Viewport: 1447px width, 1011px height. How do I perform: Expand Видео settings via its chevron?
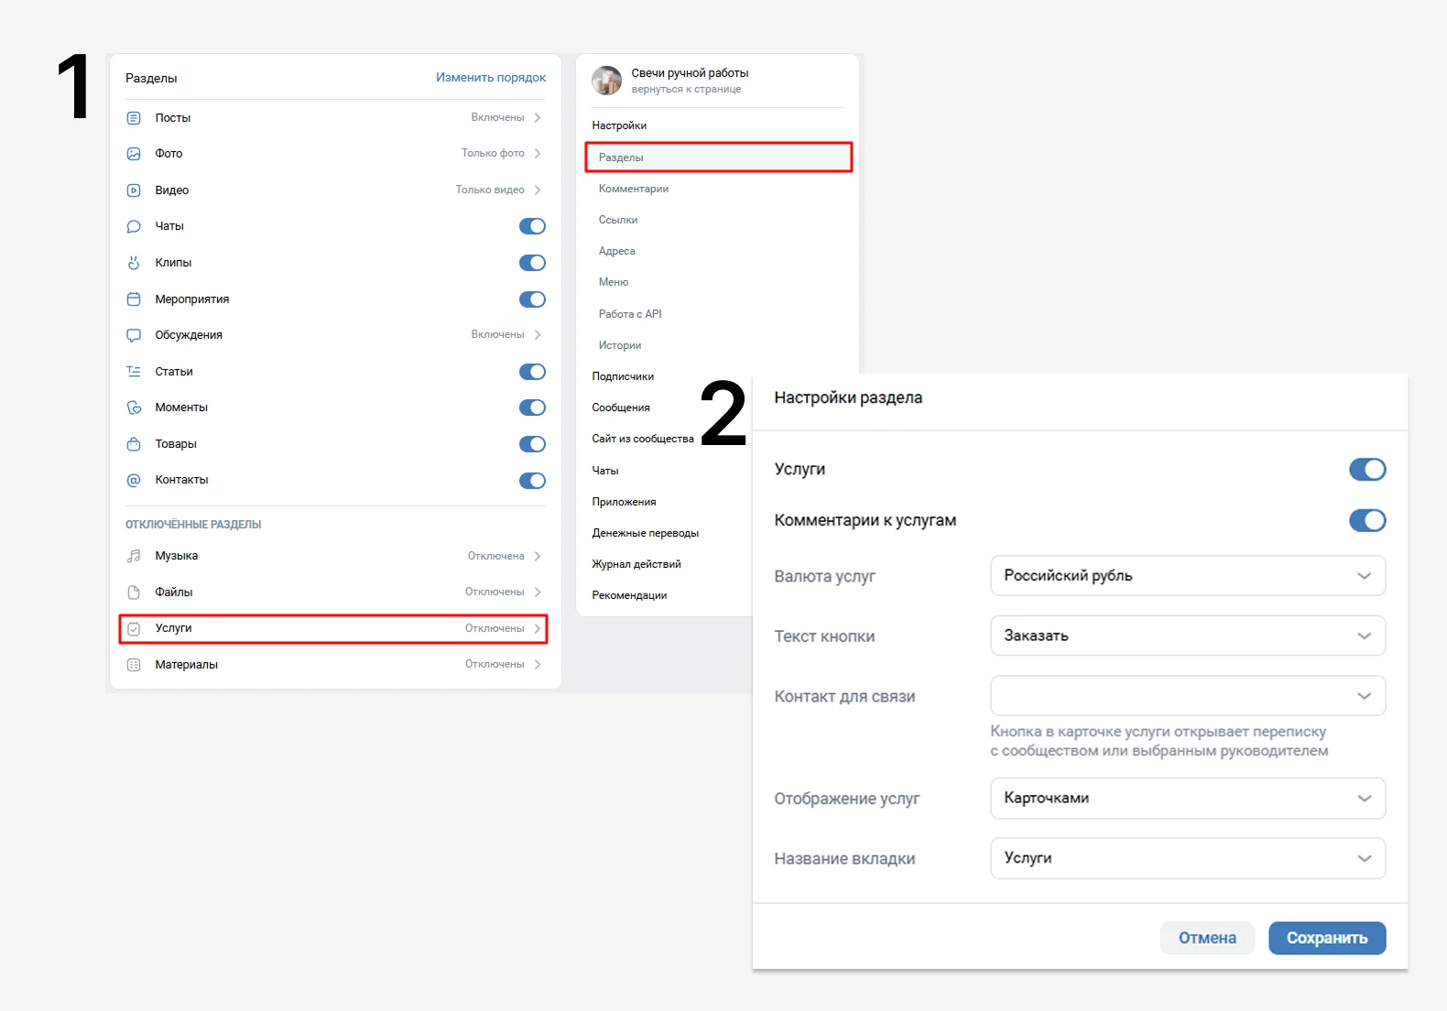coord(538,190)
